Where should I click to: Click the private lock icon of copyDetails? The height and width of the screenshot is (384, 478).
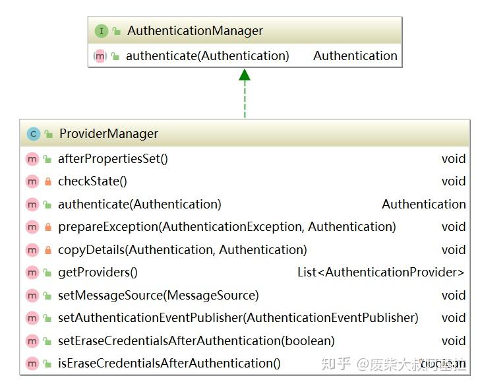(48, 250)
